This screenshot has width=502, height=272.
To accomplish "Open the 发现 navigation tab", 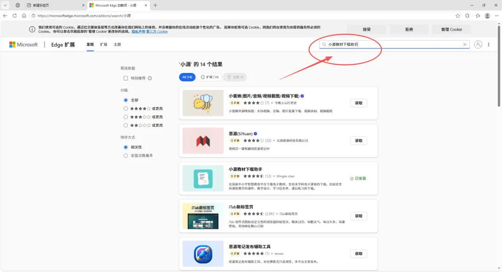I will pyautogui.click(x=90, y=45).
